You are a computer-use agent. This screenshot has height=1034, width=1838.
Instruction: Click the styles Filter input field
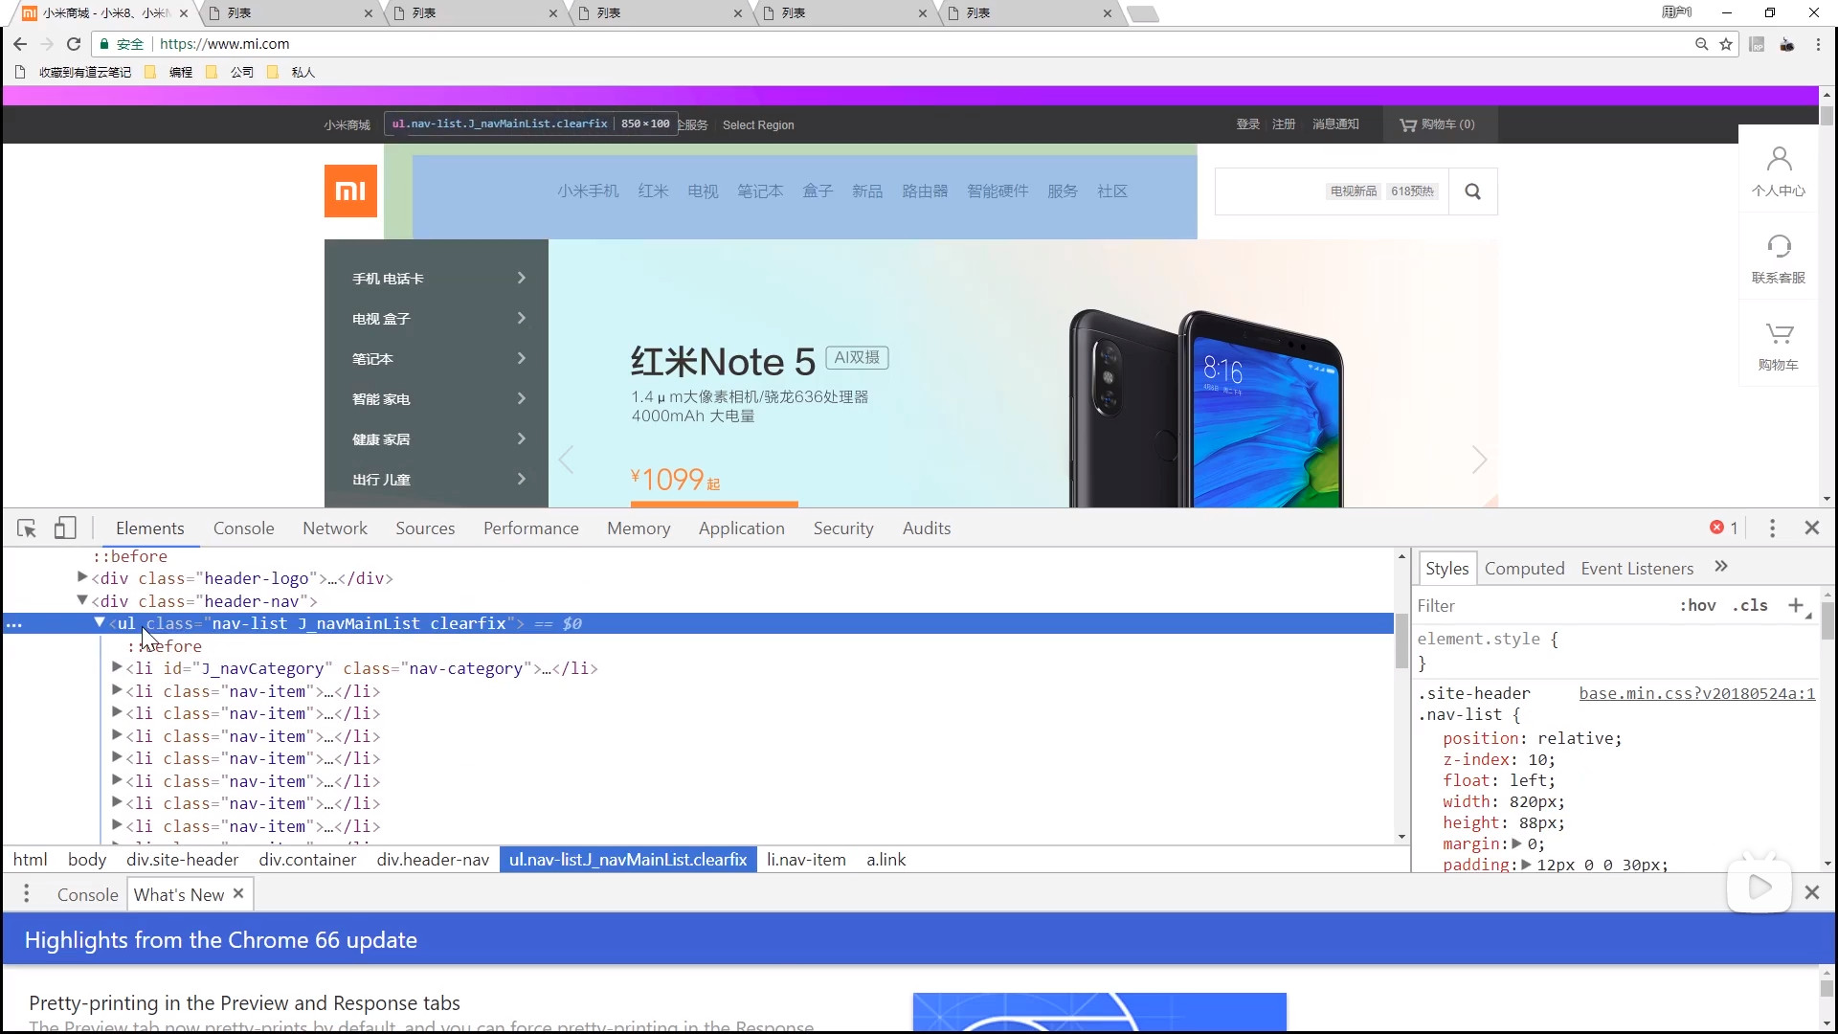coord(1532,606)
